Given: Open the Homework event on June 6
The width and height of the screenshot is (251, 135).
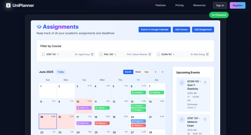Looking at the screenshot, I should pos(138,93).
